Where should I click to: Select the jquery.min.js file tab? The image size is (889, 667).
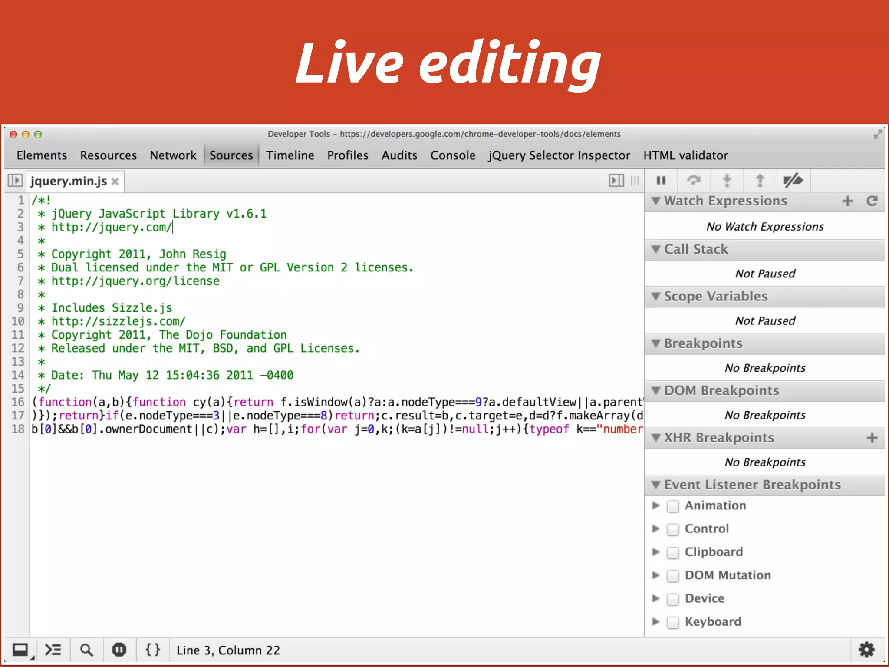click(69, 182)
